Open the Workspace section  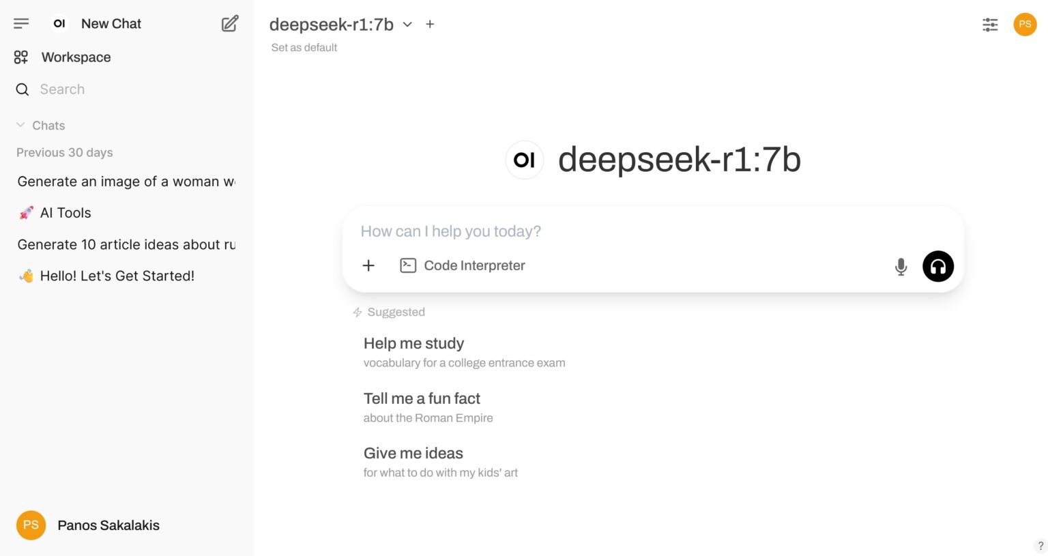point(75,57)
